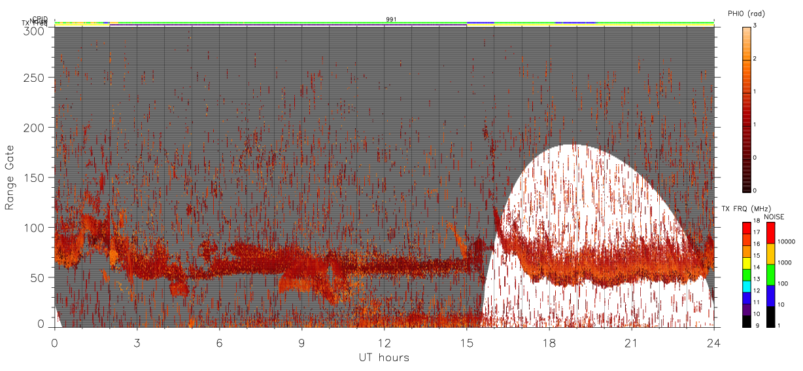
Task: Click the purple 10–11 MHz TX FRQ swatch
Action: [746, 309]
